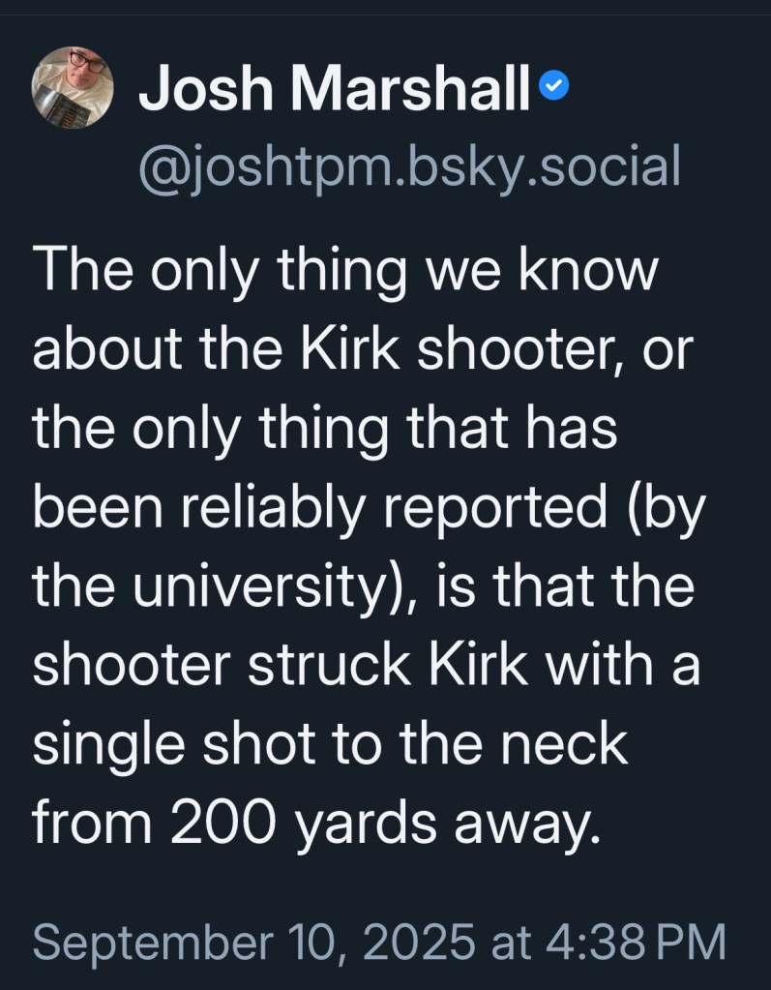
Task: Open the @joshtpm.bsky.social handle
Action: pos(410,166)
